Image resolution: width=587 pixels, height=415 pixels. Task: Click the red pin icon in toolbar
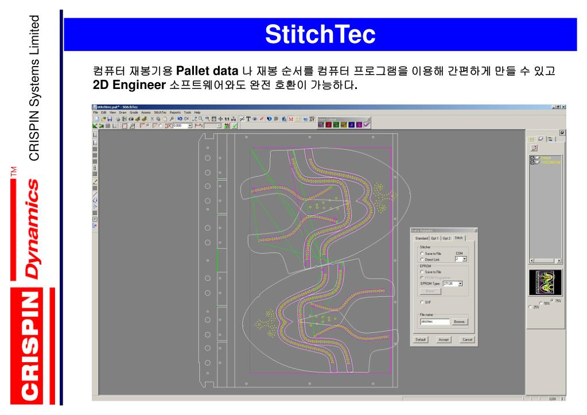262,119
